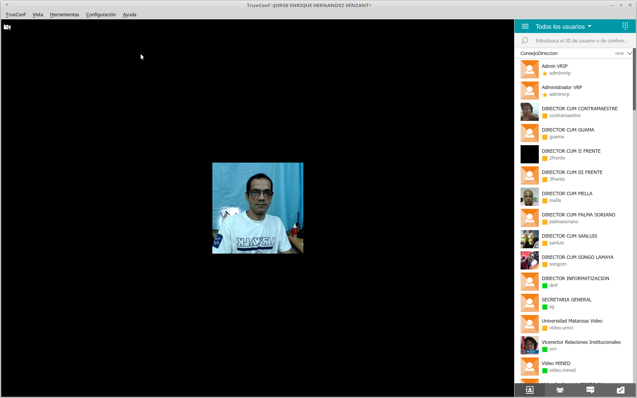The height and width of the screenshot is (398, 637).
Task: Open the Vista menu
Action: click(x=38, y=15)
